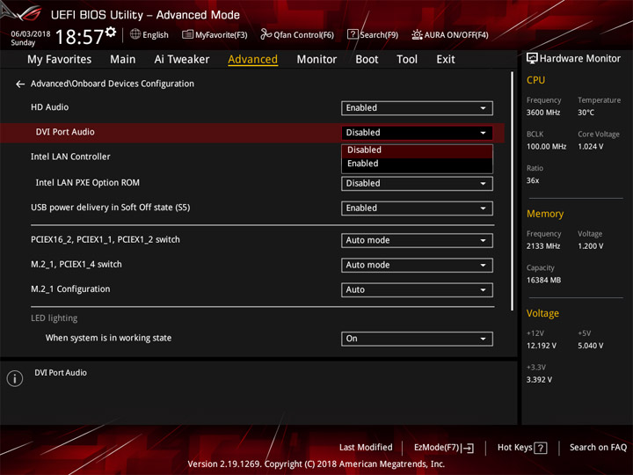Open the HD Audio dropdown
The image size is (633, 475).
tap(417, 108)
